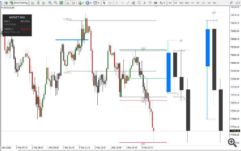
Task: Open the Signals antenna icon
Action: (x=6, y=3)
